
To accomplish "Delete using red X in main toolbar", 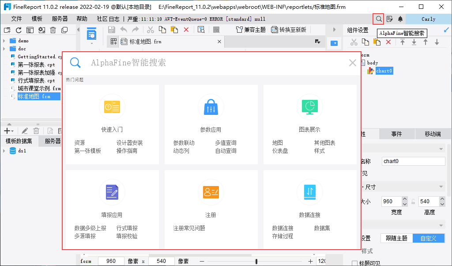I will tap(186, 30).
